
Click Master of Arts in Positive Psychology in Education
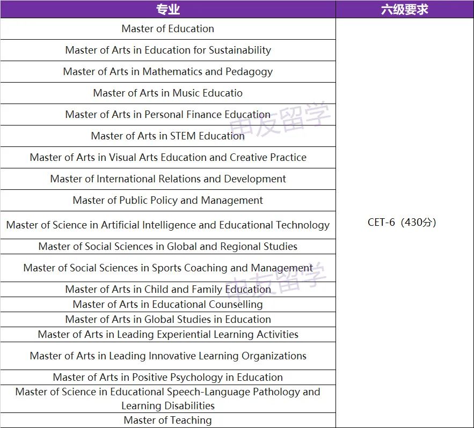(x=168, y=377)
